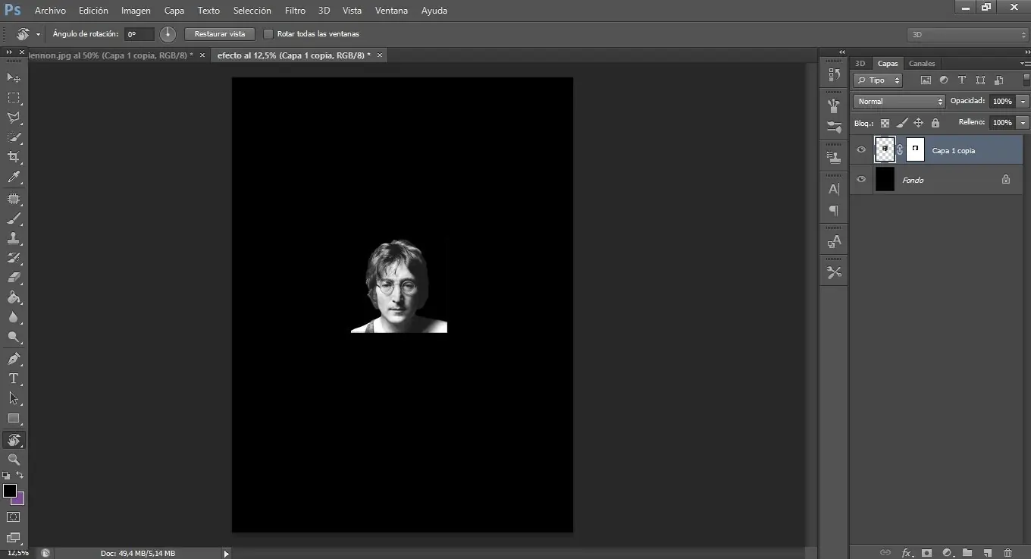Toggle visibility of the Fondo layer
The height and width of the screenshot is (559, 1031).
tap(860, 180)
